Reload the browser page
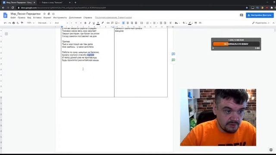This screenshot has height=155, width=276. click(13, 8)
